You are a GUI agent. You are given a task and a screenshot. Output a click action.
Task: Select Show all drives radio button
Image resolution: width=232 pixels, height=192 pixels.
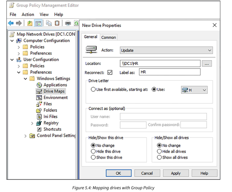click(159, 157)
